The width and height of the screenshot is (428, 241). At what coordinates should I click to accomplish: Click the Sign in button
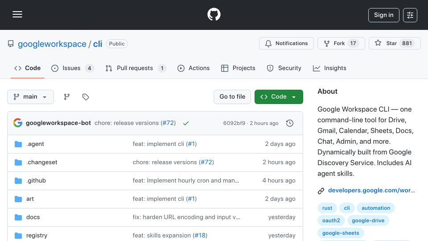coord(383,15)
